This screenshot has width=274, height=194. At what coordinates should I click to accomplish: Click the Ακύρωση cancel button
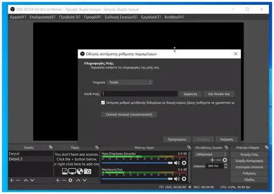tap(226, 139)
